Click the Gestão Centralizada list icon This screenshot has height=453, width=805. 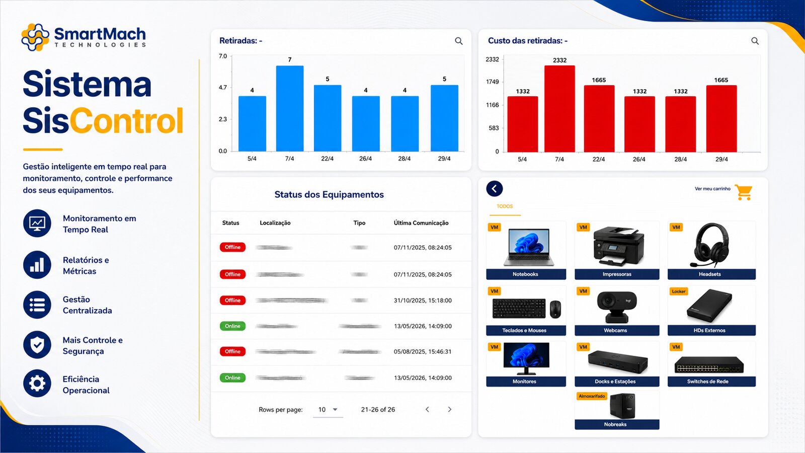click(37, 305)
